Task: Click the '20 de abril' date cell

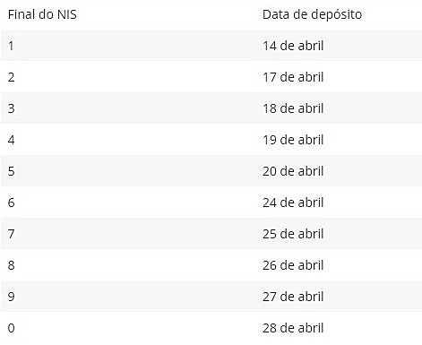Action: coord(293,171)
